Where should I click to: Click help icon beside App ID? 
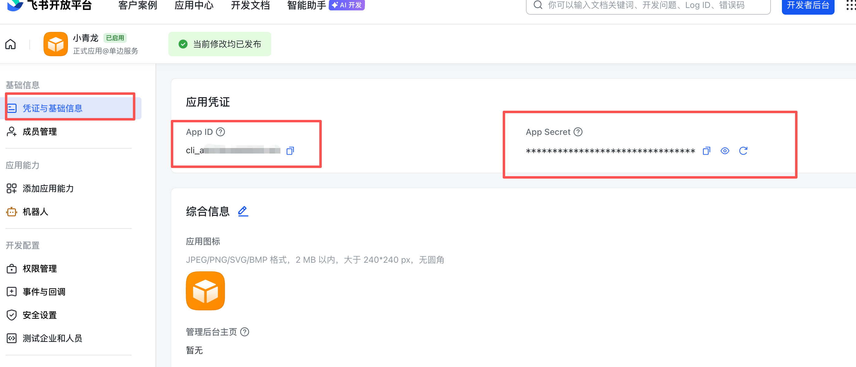[220, 132]
